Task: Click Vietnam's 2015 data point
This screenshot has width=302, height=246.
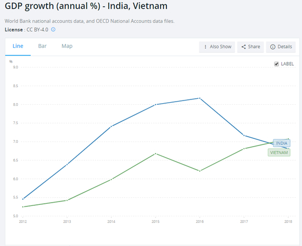Action: tap(155, 154)
